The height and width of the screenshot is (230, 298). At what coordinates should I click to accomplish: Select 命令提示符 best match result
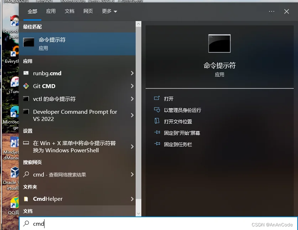coord(77,44)
